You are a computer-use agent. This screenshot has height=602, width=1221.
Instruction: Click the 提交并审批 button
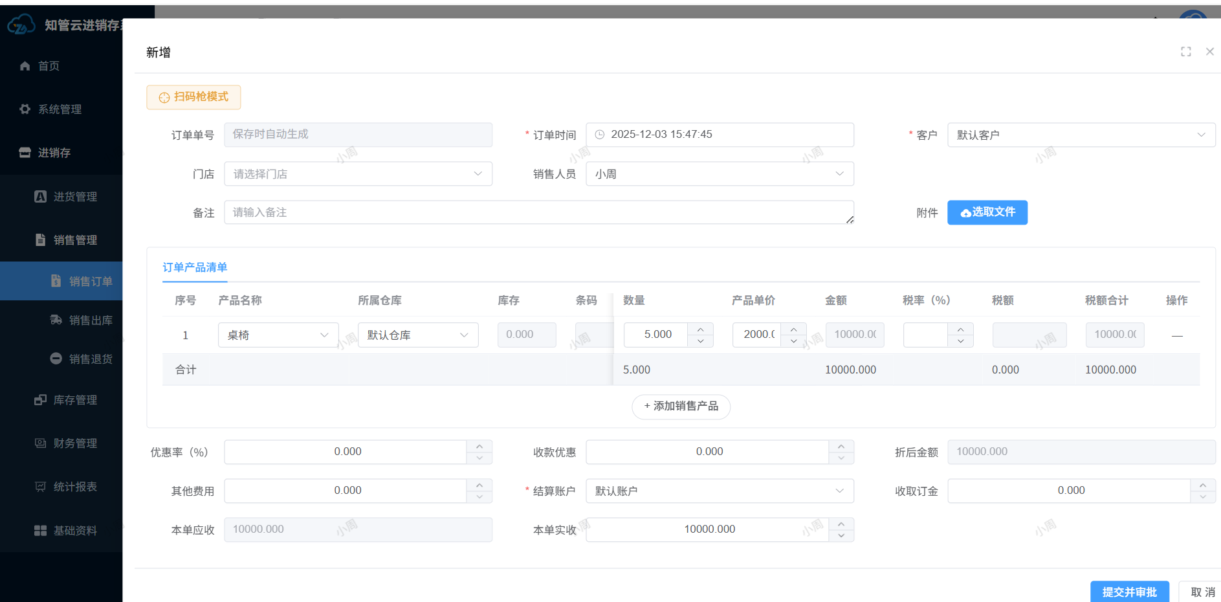(1129, 592)
